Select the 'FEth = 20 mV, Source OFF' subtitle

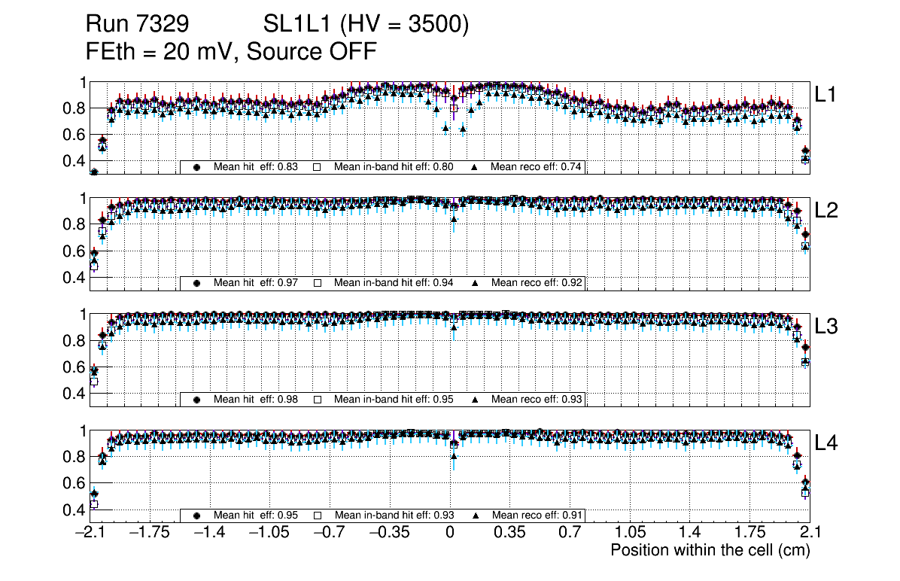click(231, 52)
